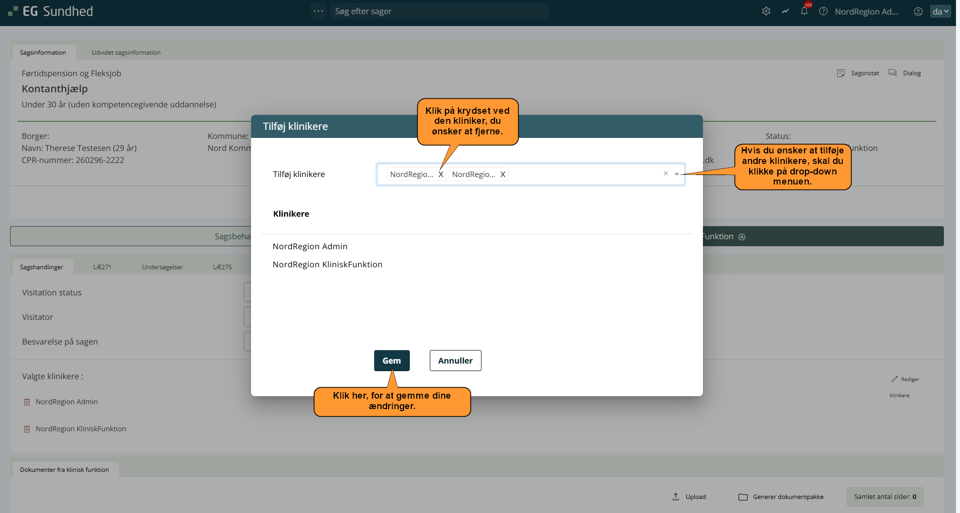Open Sagsnotat note icon
The image size is (960, 513).
(x=841, y=73)
